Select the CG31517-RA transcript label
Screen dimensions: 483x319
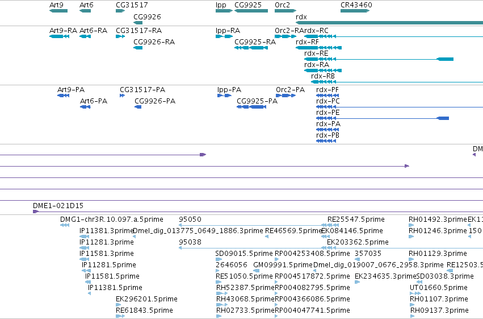tap(139, 31)
